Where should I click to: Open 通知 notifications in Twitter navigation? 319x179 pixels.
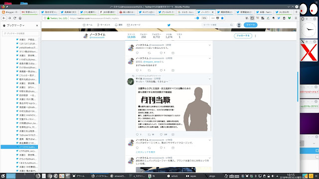pos(119,25)
